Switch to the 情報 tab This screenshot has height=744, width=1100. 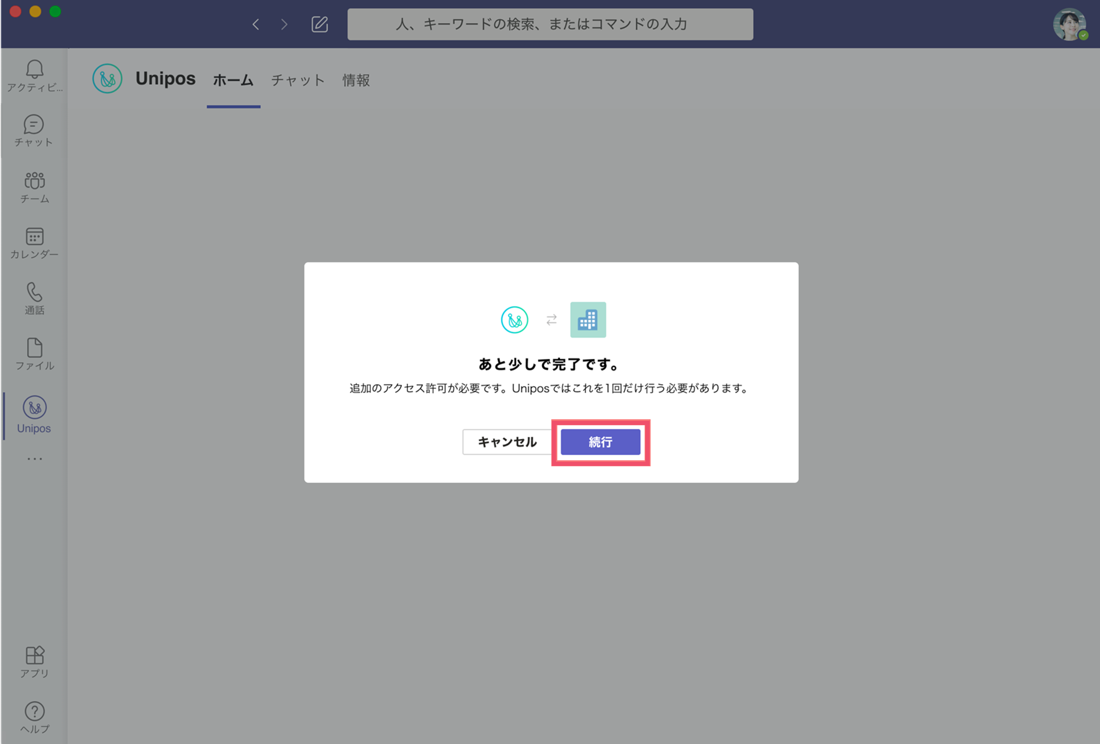point(356,80)
